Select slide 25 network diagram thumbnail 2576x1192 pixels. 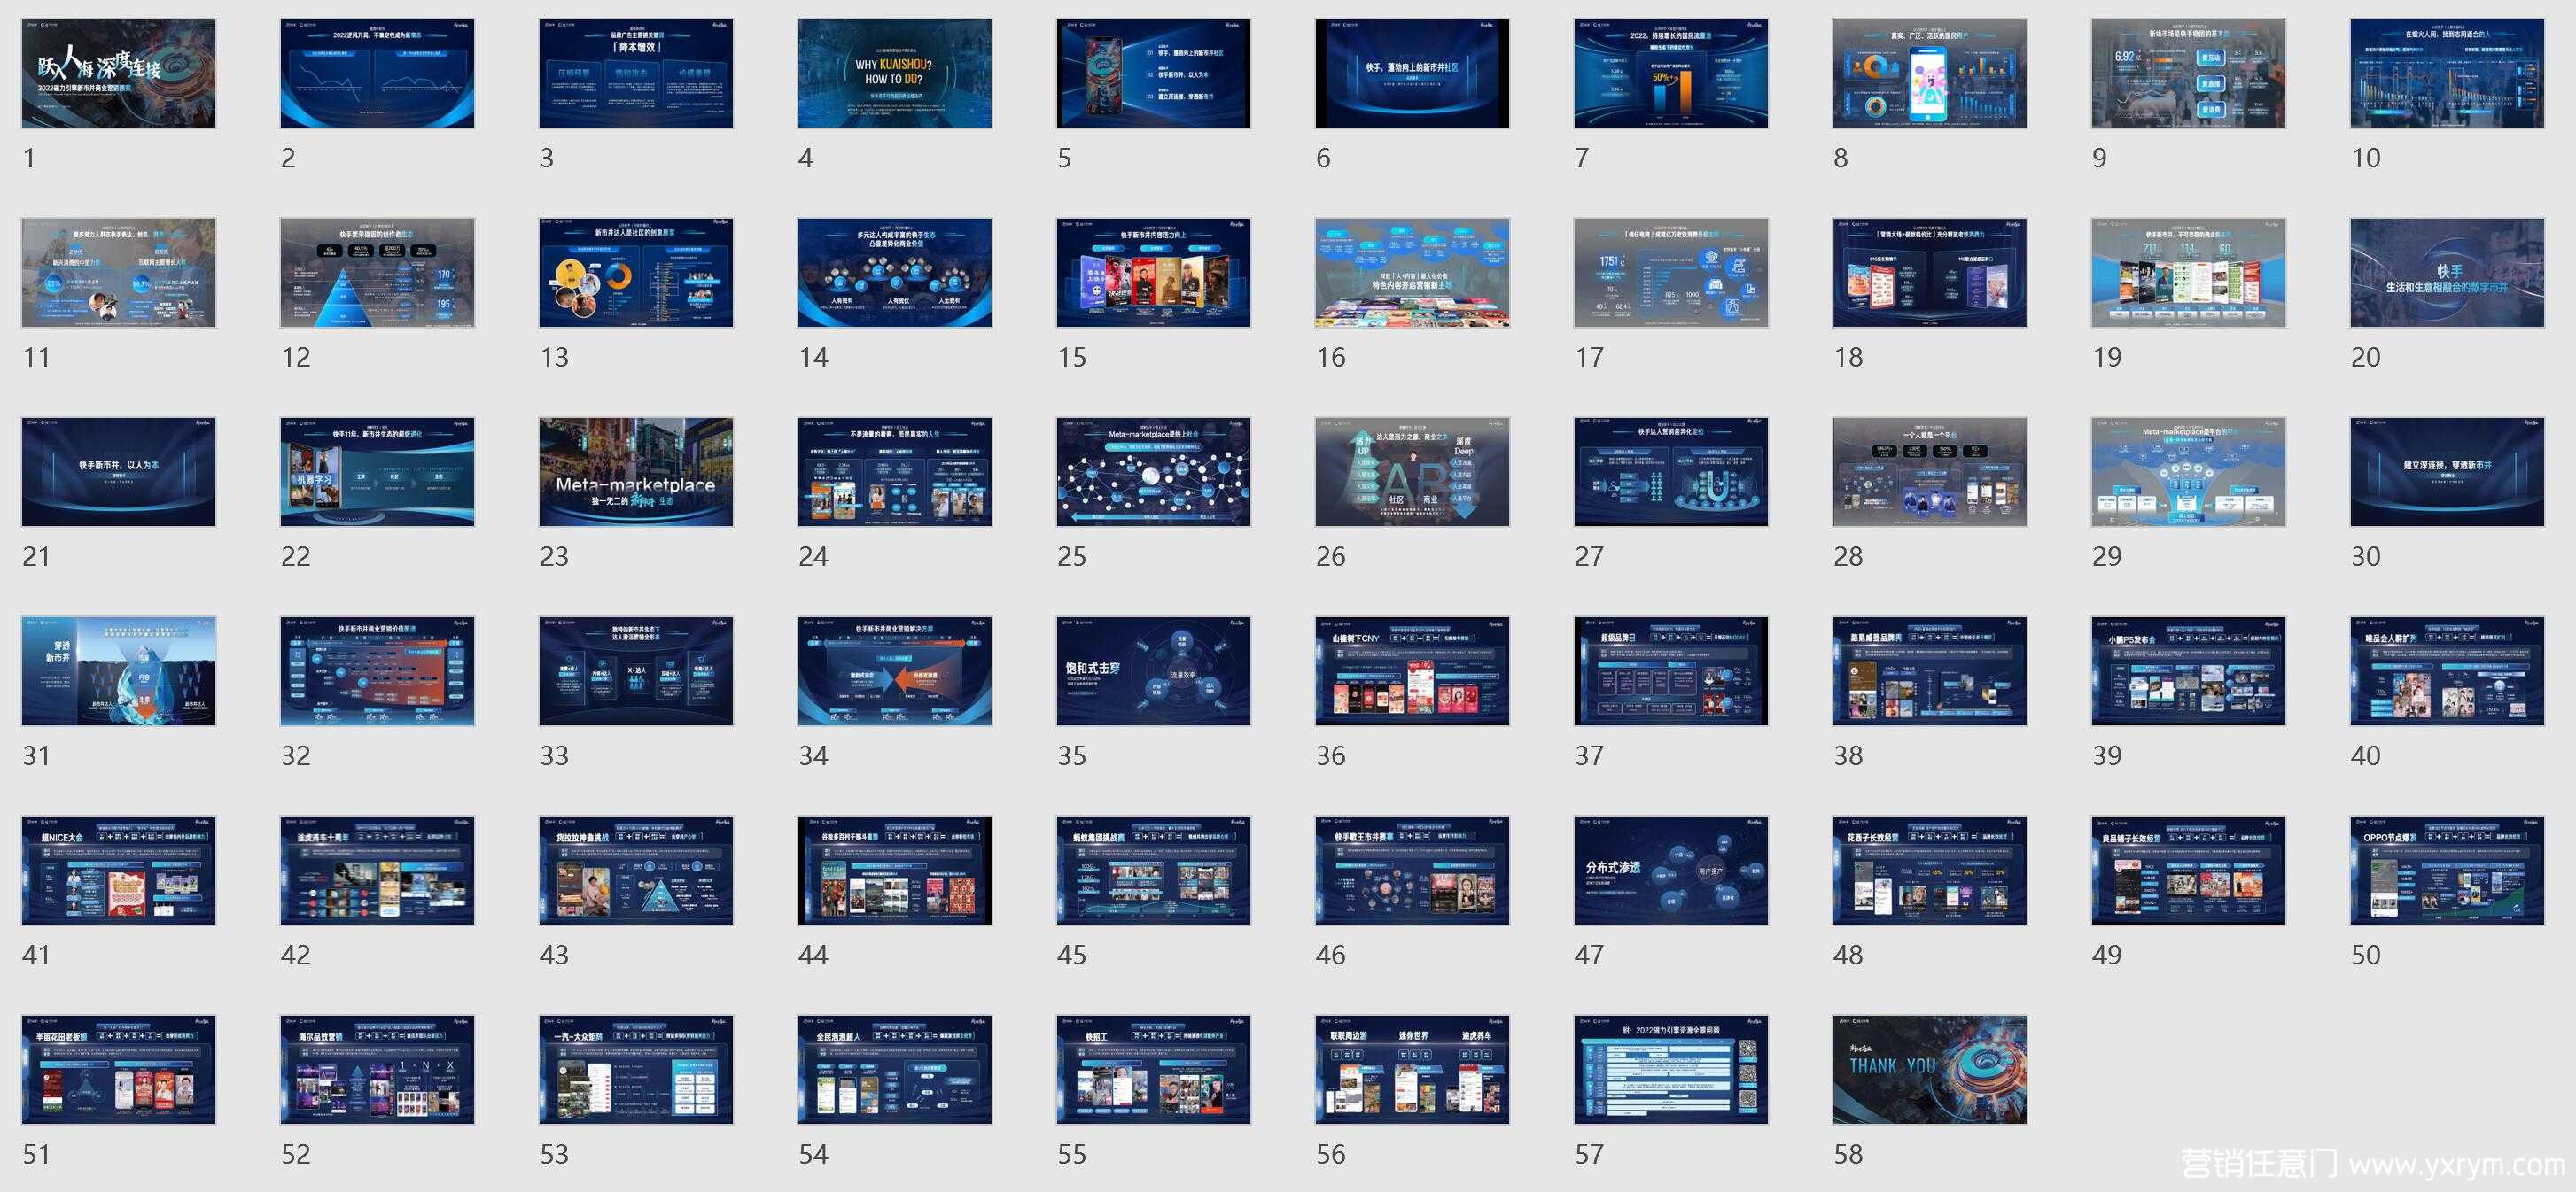point(1153,472)
